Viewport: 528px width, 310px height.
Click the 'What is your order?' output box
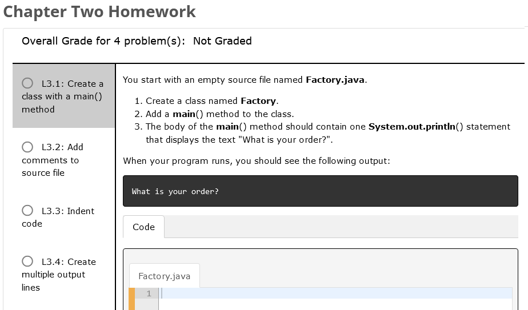pyautogui.click(x=320, y=191)
